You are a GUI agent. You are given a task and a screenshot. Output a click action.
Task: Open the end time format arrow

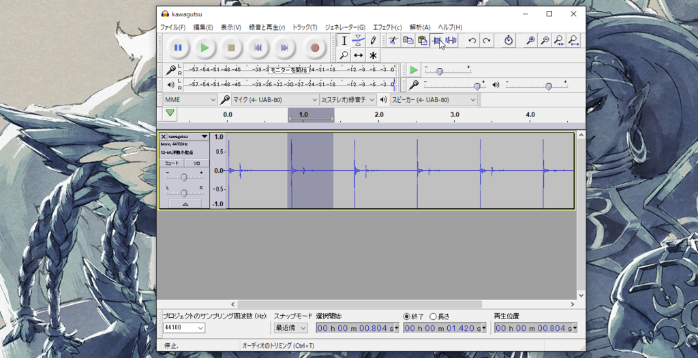[485, 328]
